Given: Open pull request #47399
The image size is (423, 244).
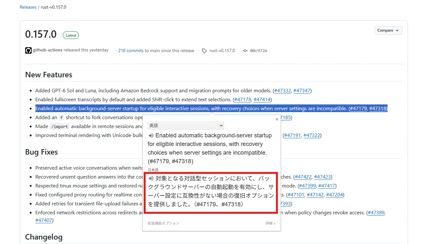Looking at the screenshot, I should (x=307, y=186).
